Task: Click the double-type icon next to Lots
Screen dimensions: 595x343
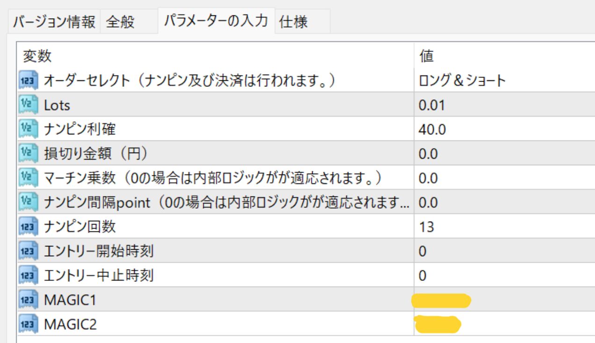Action: 28,105
